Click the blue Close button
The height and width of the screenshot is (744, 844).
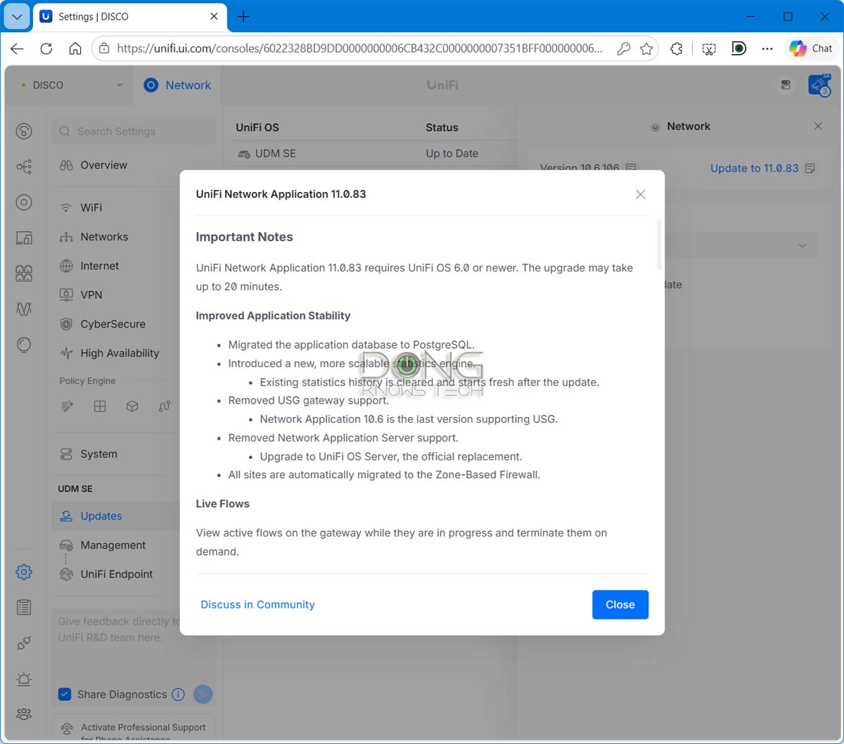(x=620, y=605)
